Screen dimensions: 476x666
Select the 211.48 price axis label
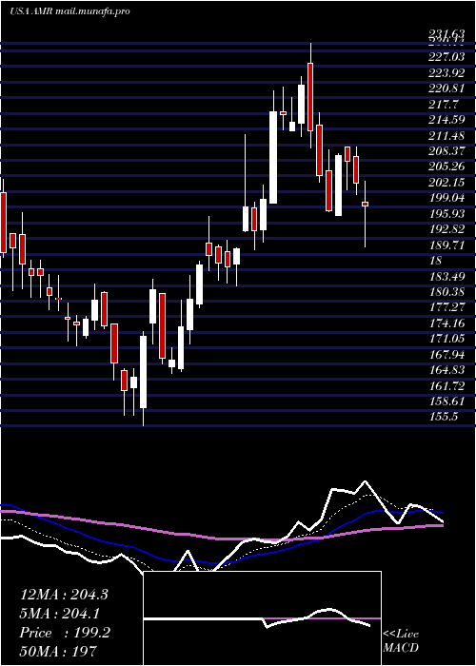pos(446,135)
